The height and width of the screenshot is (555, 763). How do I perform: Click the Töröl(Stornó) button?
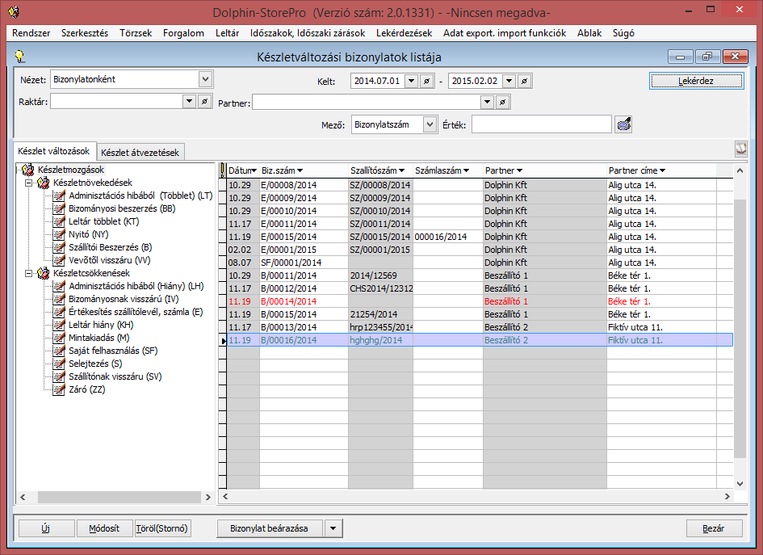click(162, 528)
